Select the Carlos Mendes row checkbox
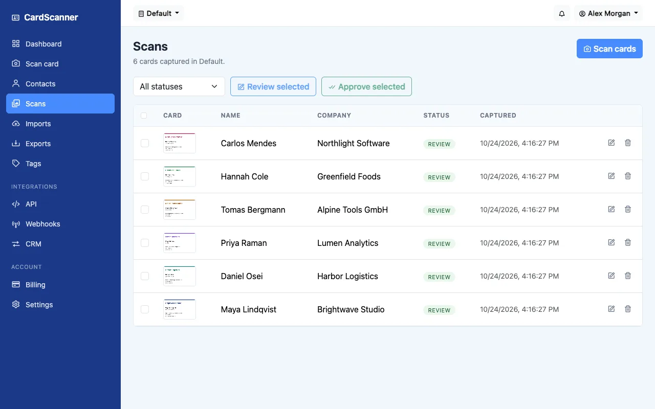This screenshot has height=409, width=655. [145, 143]
